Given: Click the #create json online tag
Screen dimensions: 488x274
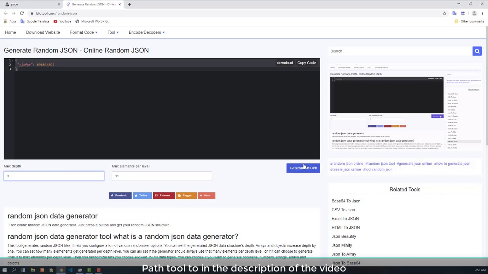Looking at the screenshot, I should point(345,170).
